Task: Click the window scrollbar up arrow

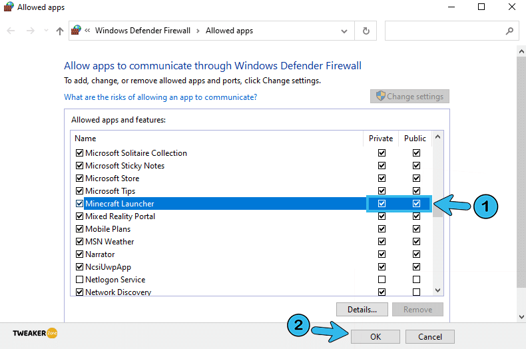Action: pyautogui.click(x=521, y=52)
